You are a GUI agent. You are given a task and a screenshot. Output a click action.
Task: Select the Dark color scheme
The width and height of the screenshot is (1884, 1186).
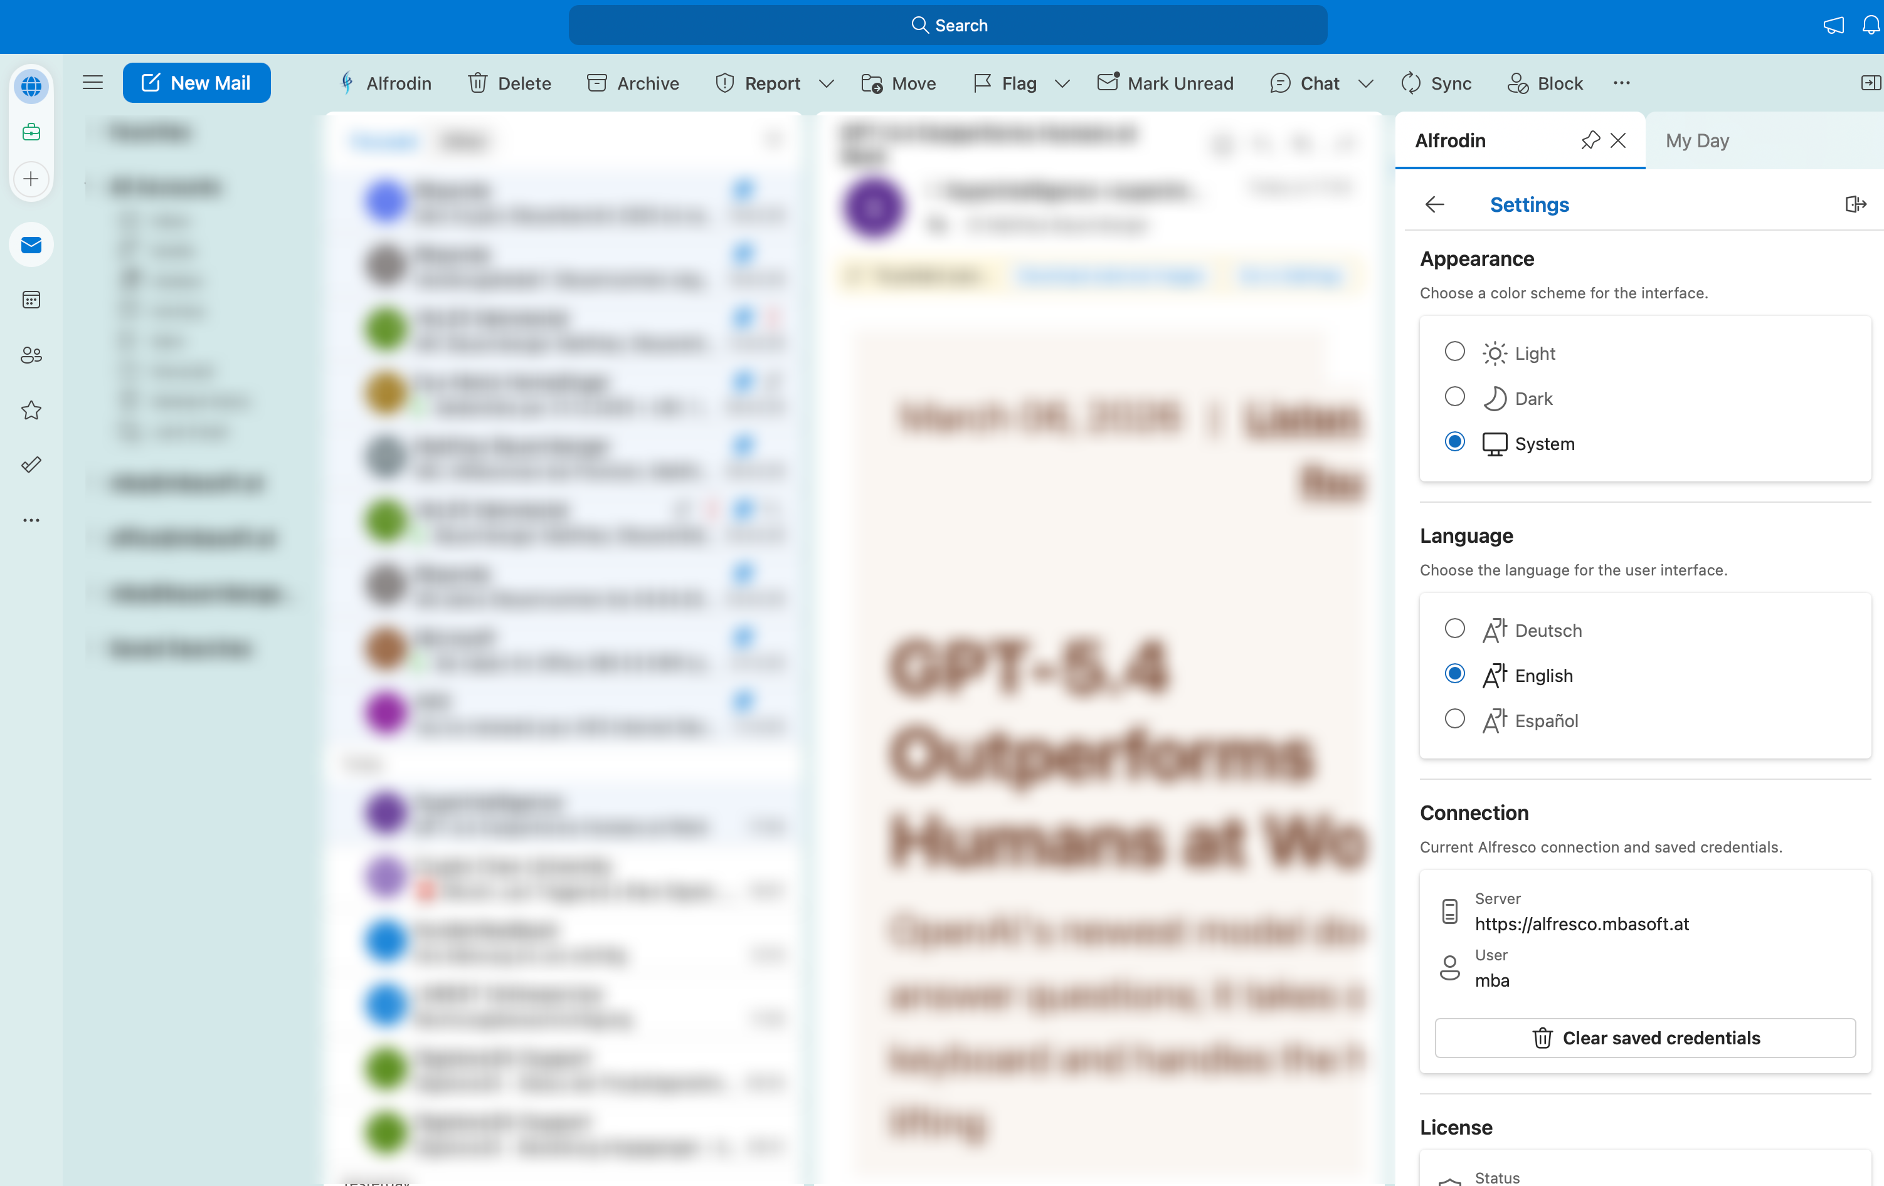point(1454,397)
